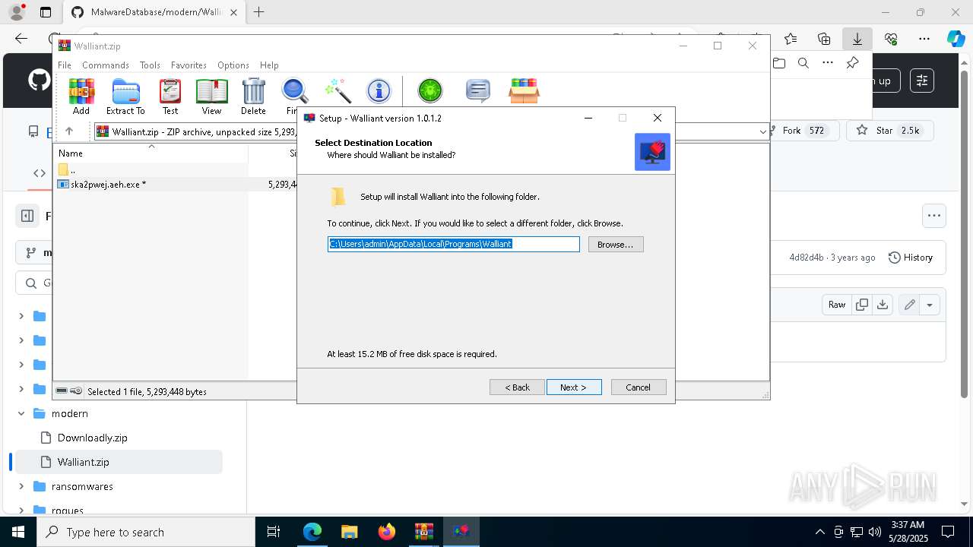The width and height of the screenshot is (973, 547).
Task: Open the edit options dropdown arrow on GitHub
Action: coord(930,305)
